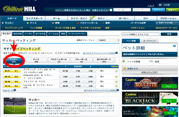Expand the more sports (+29) menu
Image resolution: width=179 pixels, height=117 pixels.
coord(167,23)
